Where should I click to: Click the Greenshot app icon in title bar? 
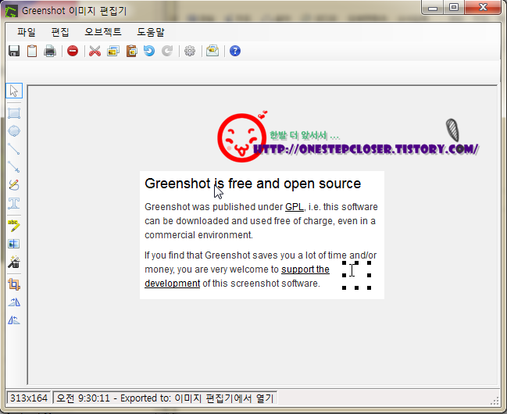point(11,11)
